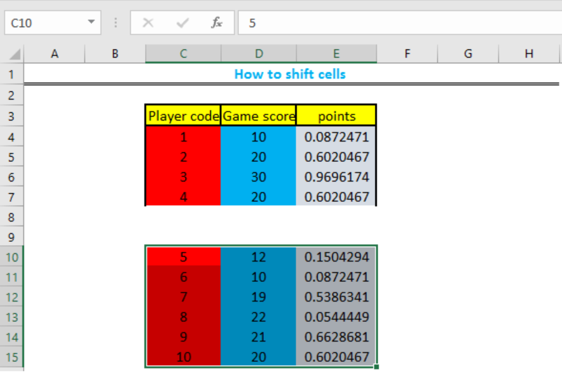This screenshot has width=562, height=374.
Task: Select row 12 header
Action: coord(11,297)
